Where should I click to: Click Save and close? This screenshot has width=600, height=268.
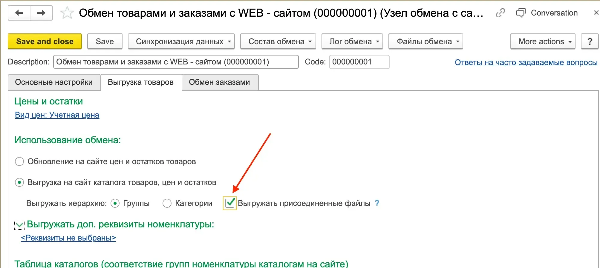(45, 41)
